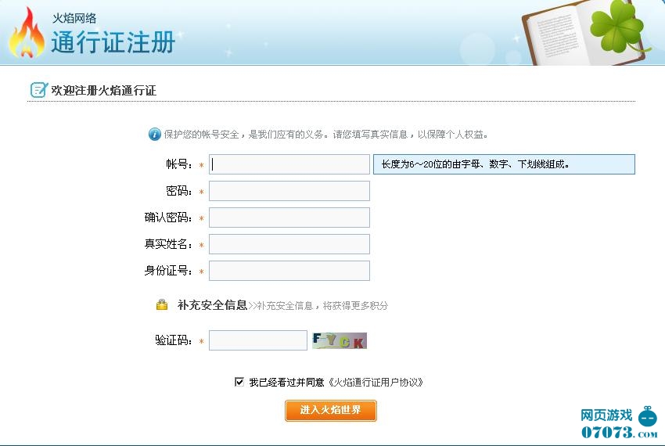This screenshot has width=665, height=446.
Task: Click into the 密码 password field
Action: click(x=289, y=191)
